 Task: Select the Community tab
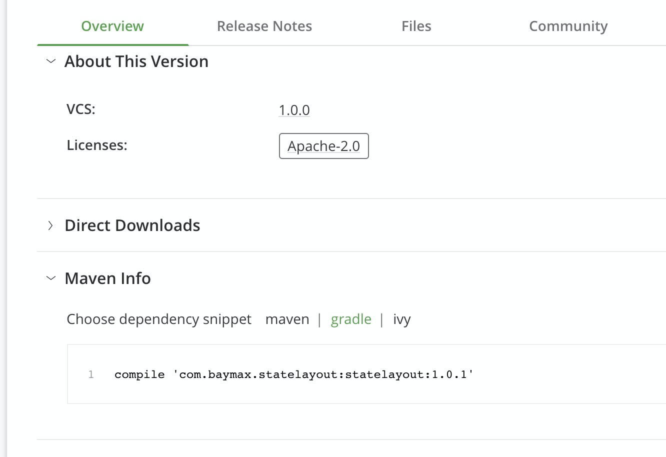tap(568, 26)
